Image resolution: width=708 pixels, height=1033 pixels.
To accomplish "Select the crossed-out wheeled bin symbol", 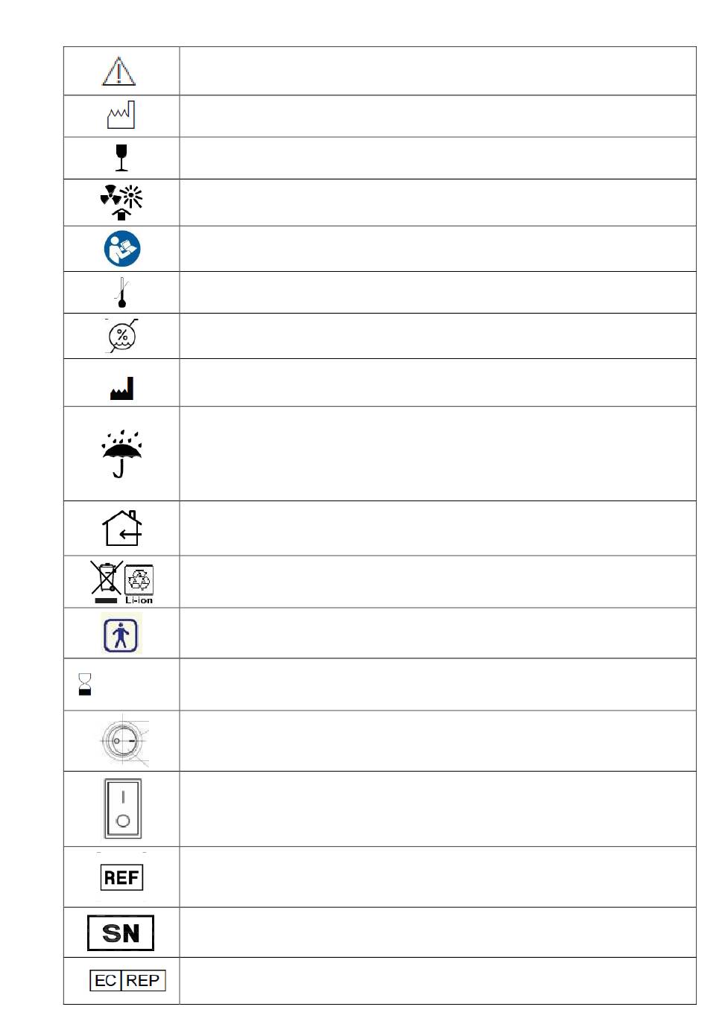I will pyautogui.click(x=106, y=582).
